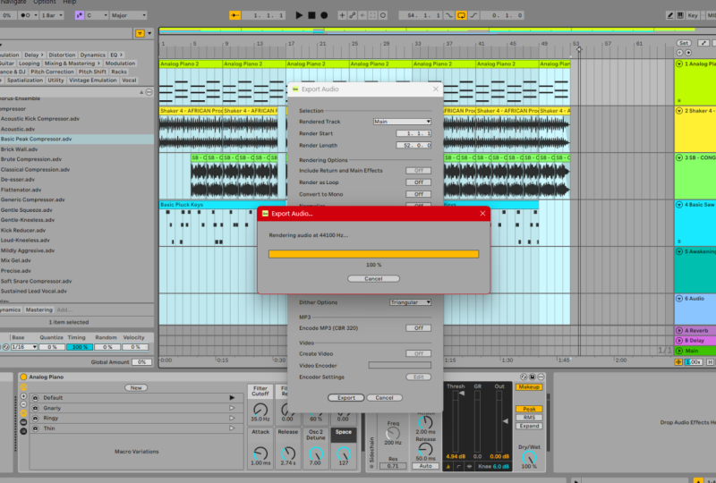Toggle the Automation Arm button
716x483 pixels.
tap(353, 15)
